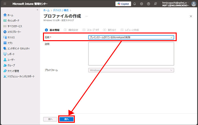This screenshot has height=125, width=198.
Task: Select the 割り当て step tab
Action: [x=110, y=30]
